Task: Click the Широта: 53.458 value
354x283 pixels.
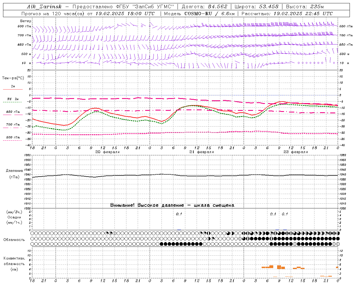Action: (256, 7)
